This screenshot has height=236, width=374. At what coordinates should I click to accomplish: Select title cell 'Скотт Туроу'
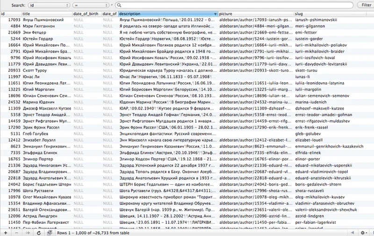point(35,70)
